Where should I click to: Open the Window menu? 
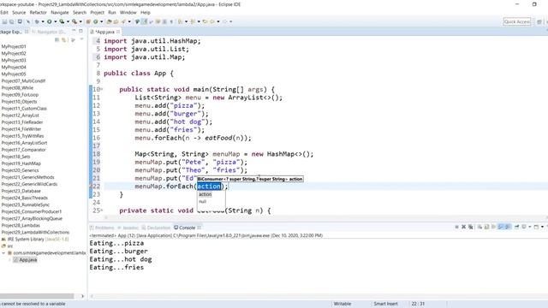(128, 13)
